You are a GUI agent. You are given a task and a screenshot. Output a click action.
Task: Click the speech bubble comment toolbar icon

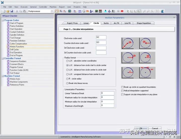tap(84, 11)
